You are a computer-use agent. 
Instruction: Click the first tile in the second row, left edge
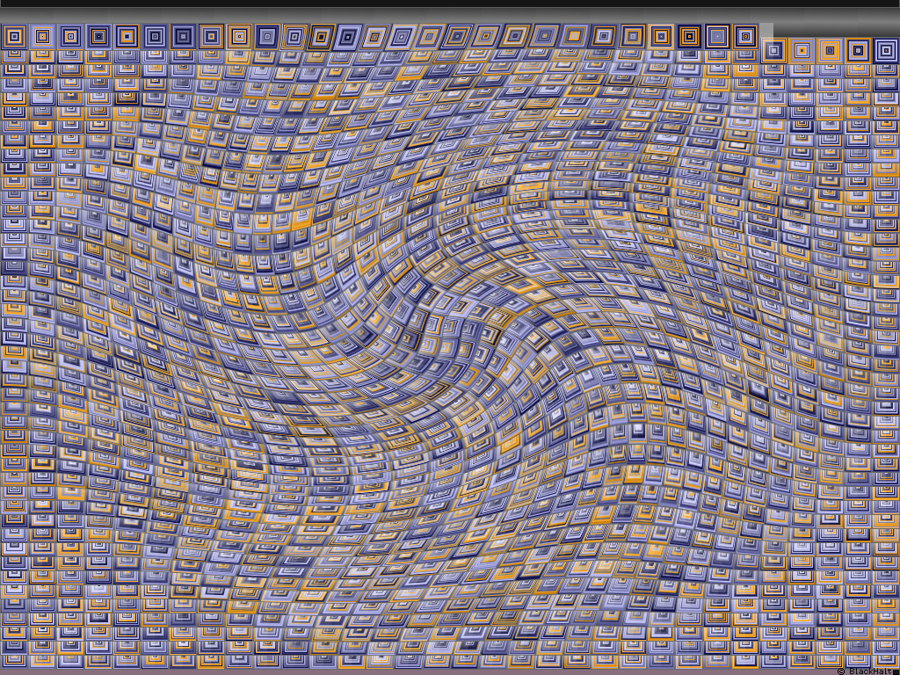click(x=14, y=56)
